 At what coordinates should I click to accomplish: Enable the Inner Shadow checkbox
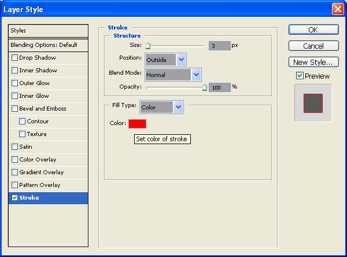coord(14,71)
